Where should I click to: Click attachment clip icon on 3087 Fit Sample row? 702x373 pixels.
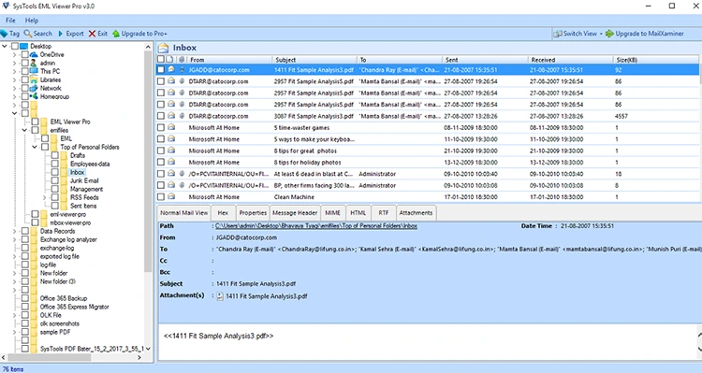click(182, 116)
